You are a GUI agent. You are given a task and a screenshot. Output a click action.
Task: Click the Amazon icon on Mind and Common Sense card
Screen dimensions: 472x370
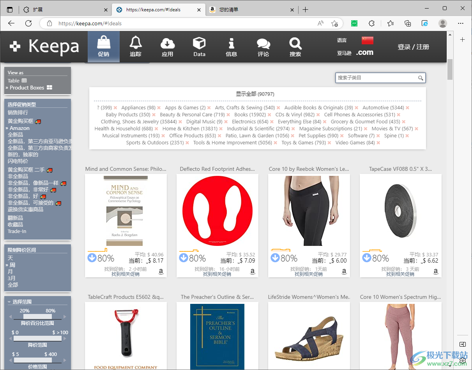(161, 272)
